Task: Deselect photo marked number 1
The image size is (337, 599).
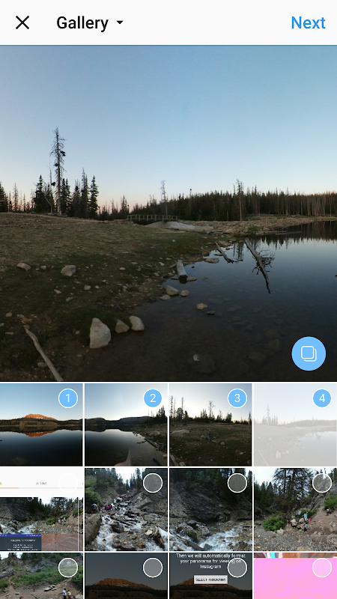Action: pos(68,398)
